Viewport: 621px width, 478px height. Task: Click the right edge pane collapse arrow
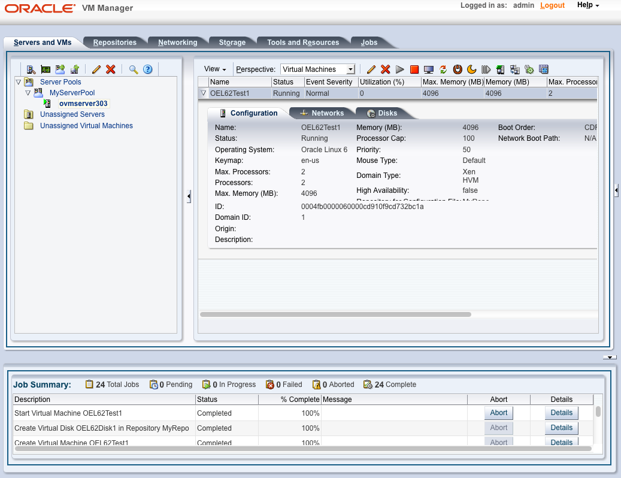tap(616, 190)
